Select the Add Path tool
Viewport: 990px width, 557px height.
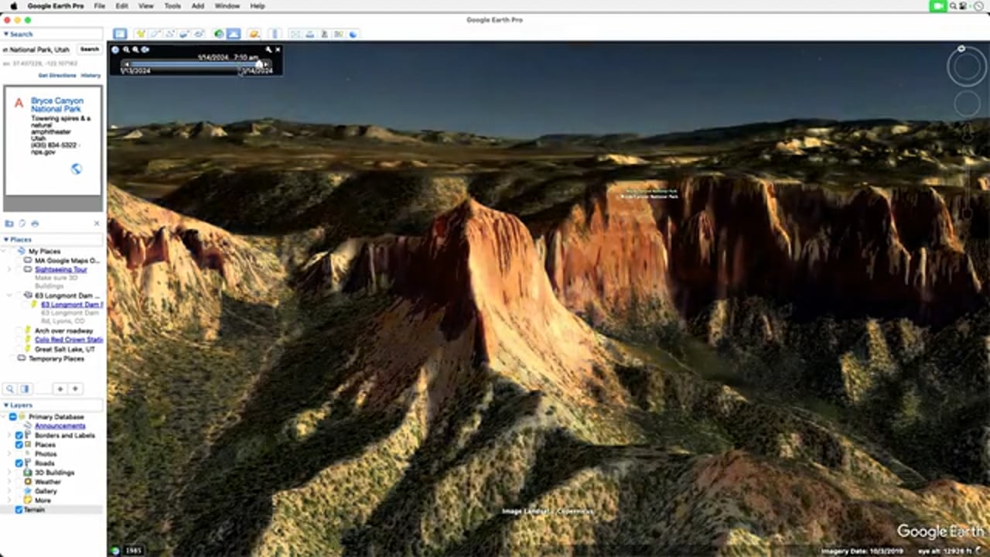169,34
